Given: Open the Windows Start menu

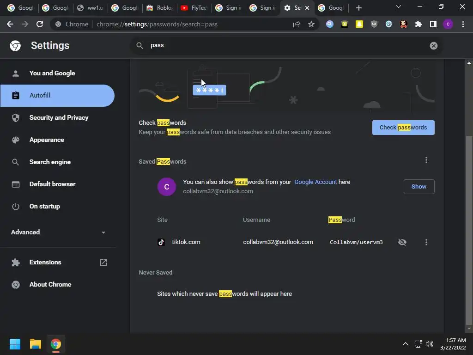Looking at the screenshot, I should click(x=15, y=344).
